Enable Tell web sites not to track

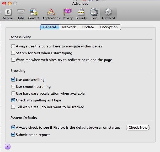[13, 107]
